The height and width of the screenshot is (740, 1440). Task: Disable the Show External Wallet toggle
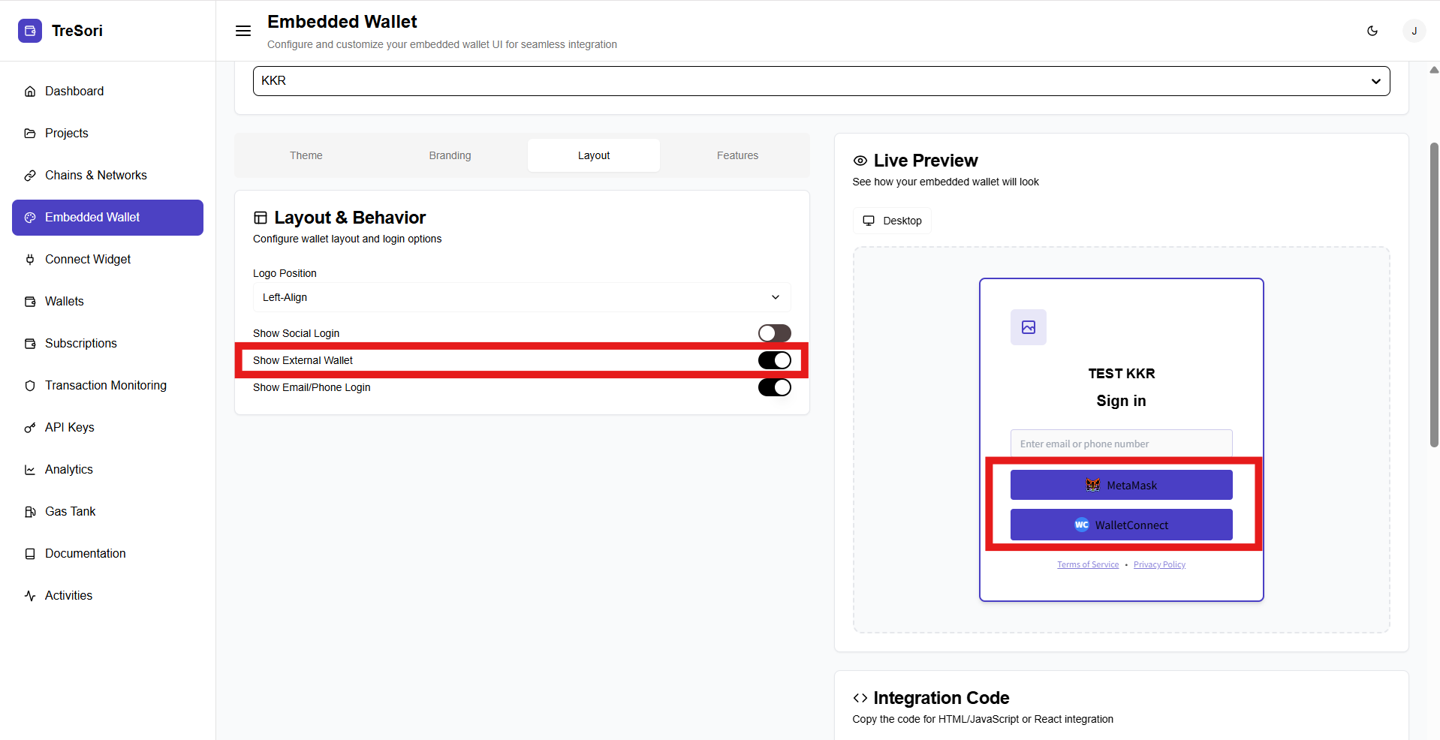(x=774, y=360)
